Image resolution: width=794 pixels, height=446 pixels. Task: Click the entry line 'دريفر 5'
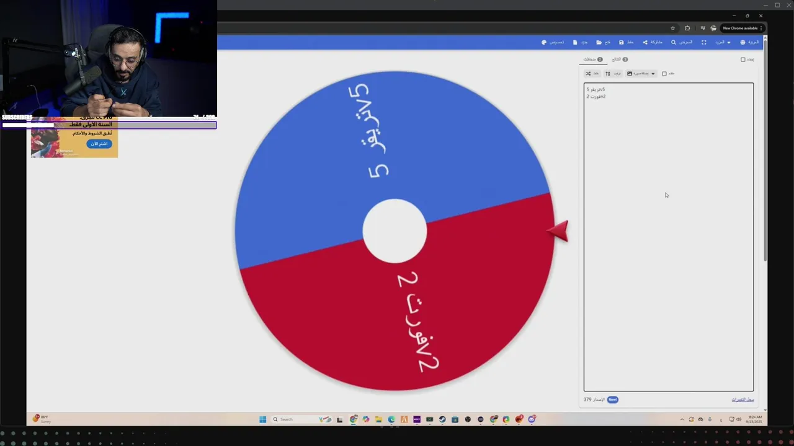click(595, 89)
